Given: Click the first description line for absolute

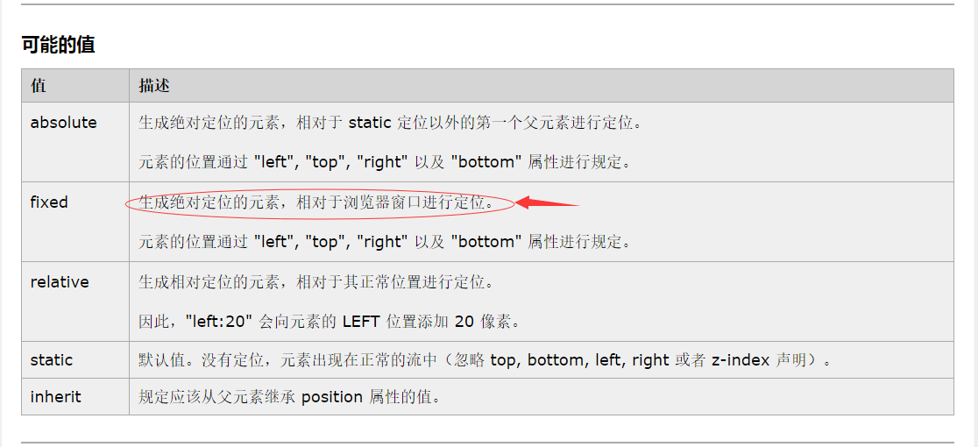Looking at the screenshot, I should 391,123.
